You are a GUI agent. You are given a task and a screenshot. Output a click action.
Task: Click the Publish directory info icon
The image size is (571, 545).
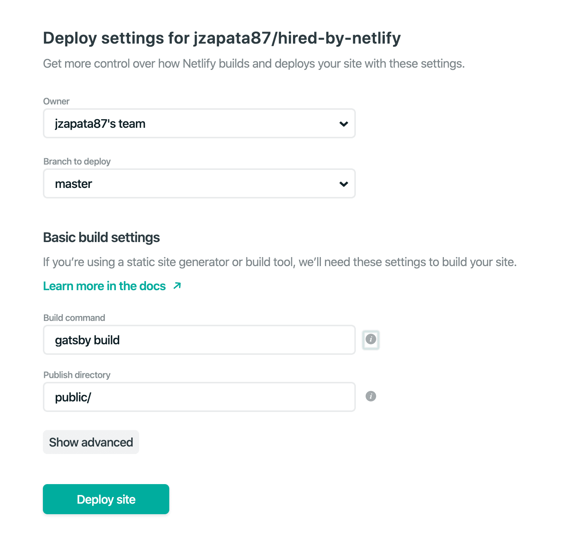(371, 396)
